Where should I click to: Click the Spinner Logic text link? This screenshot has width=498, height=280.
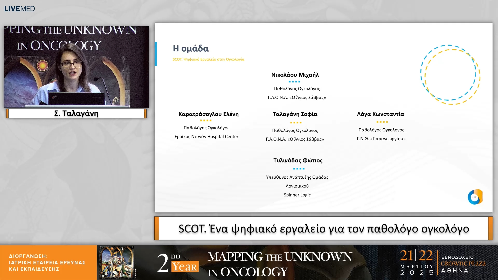coord(297,195)
